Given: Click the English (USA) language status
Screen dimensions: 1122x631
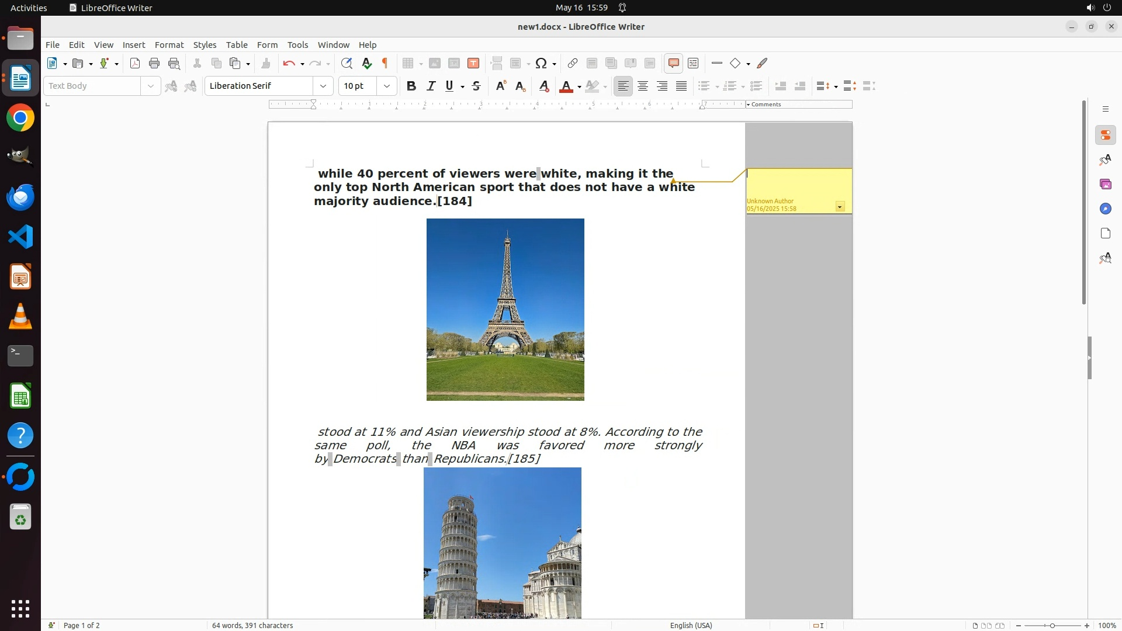Looking at the screenshot, I should [x=691, y=625].
